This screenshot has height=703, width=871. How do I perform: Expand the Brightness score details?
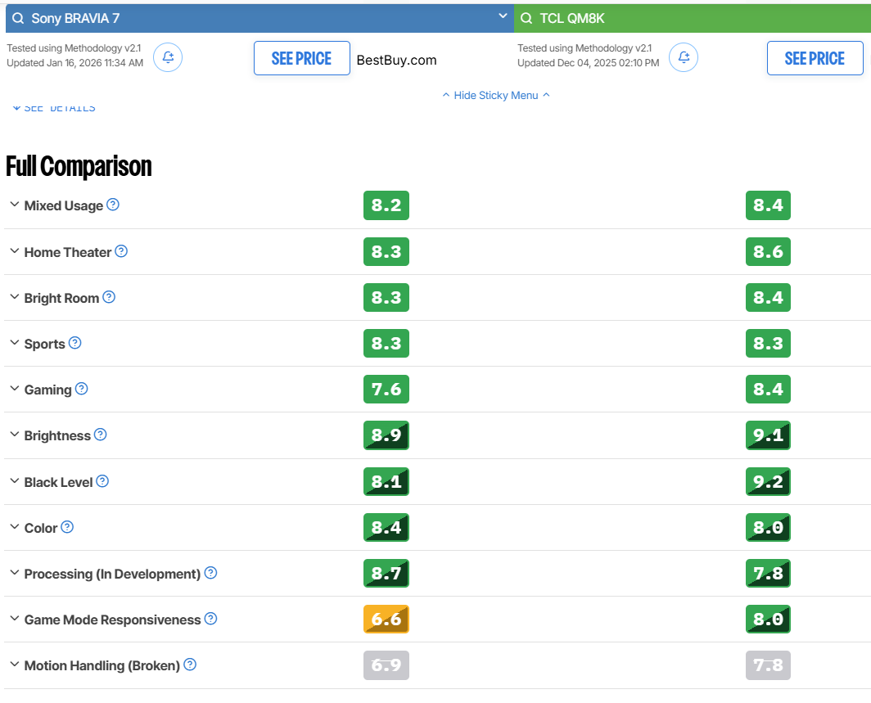point(14,435)
